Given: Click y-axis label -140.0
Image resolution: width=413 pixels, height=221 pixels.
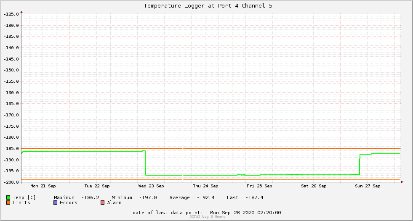Looking at the screenshot, I should 11,48.
